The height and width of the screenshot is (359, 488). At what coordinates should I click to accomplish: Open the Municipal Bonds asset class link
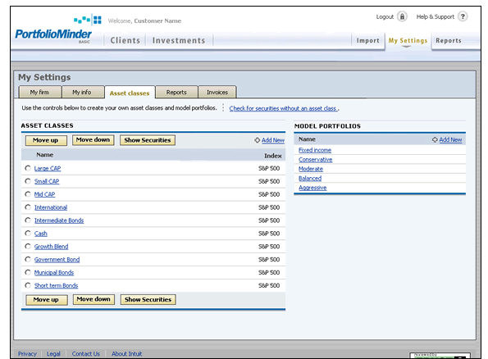[54, 273]
